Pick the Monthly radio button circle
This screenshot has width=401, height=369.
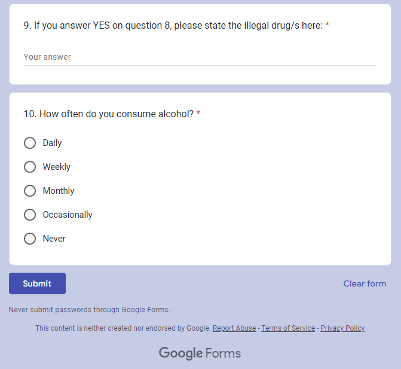30,191
